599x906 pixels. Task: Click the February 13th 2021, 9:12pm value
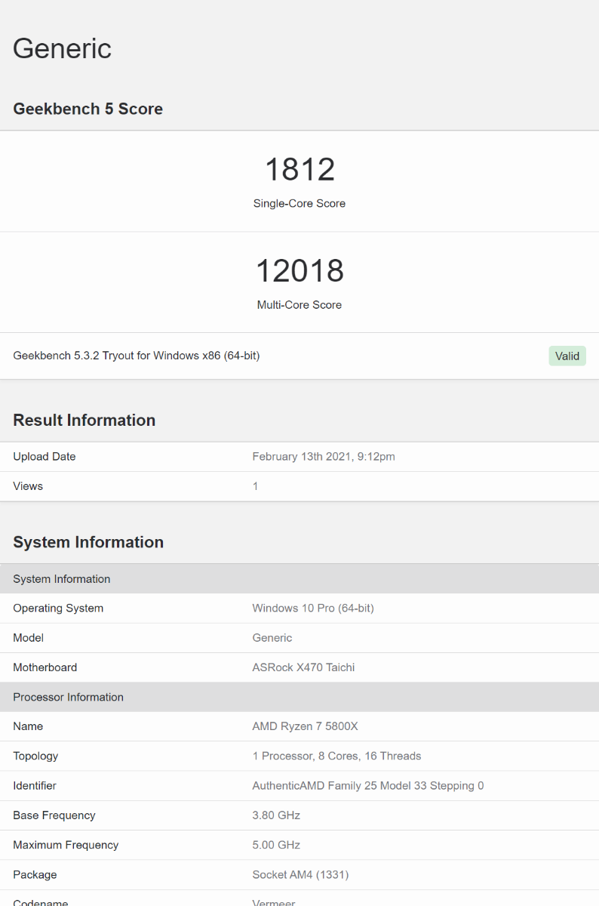tap(324, 457)
